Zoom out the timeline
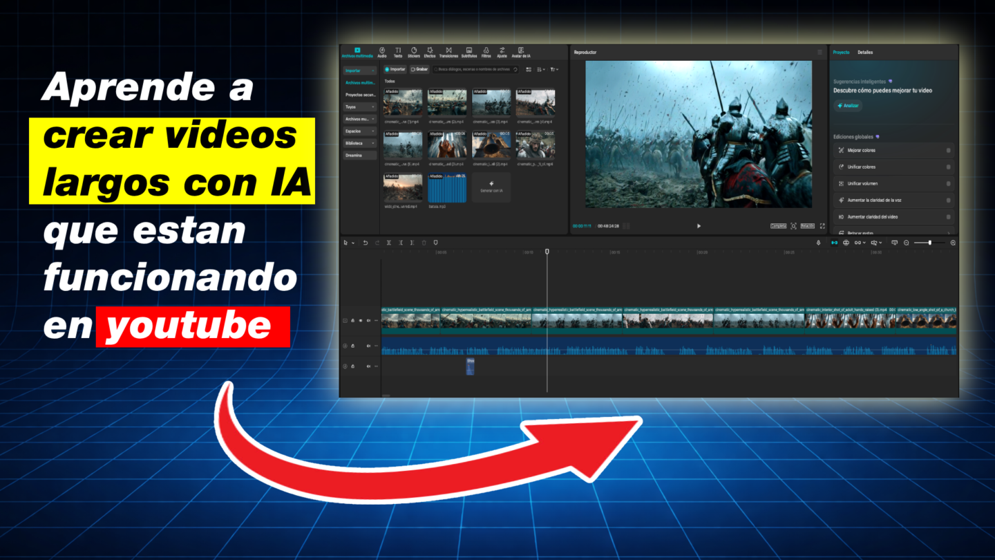The width and height of the screenshot is (995, 560). [907, 243]
